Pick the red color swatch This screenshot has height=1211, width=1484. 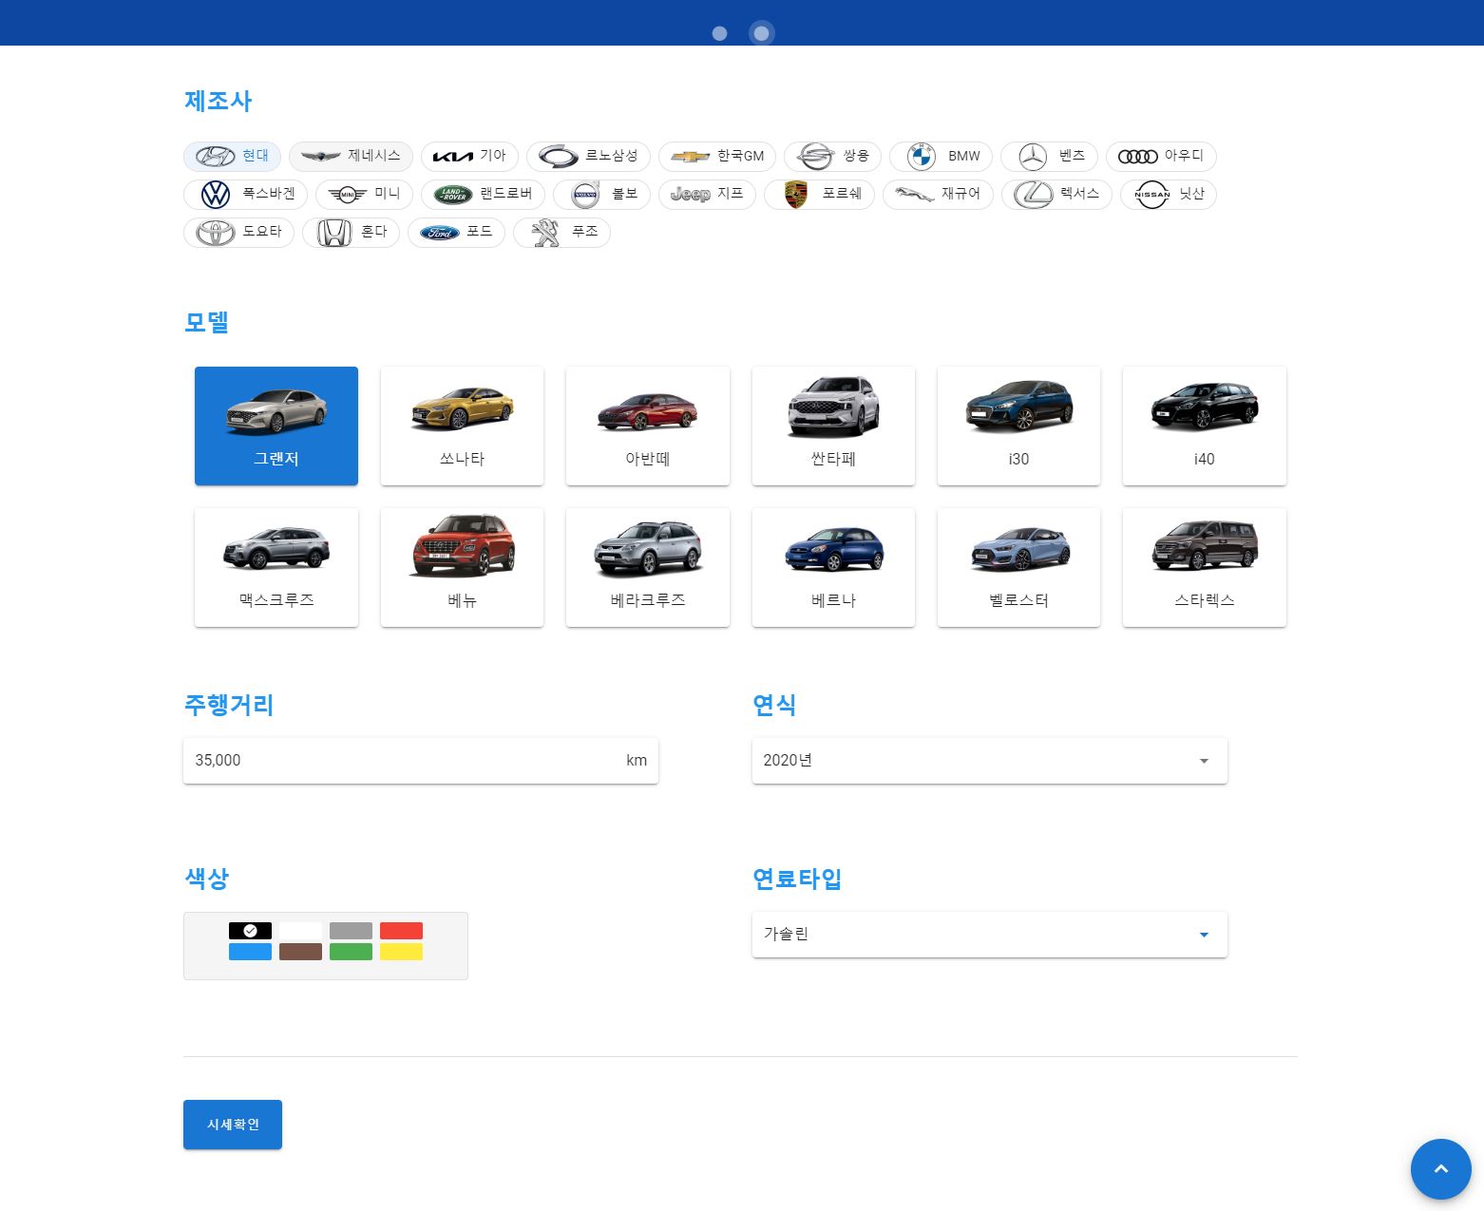401,930
